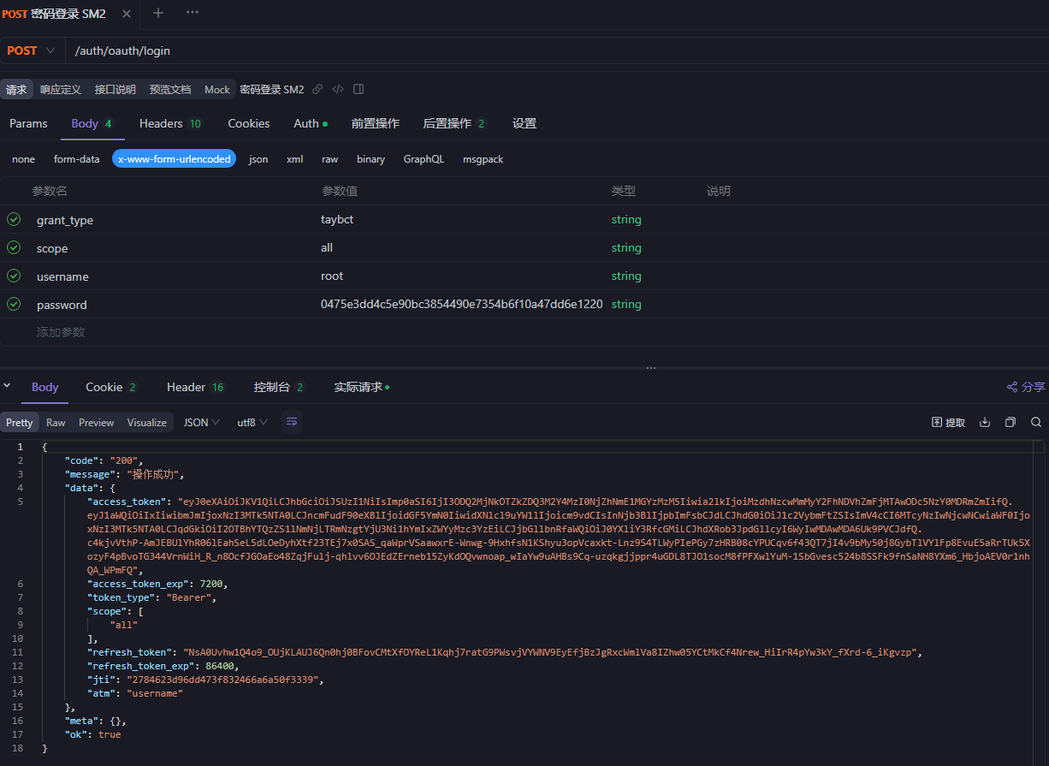Select Pretty response view
Image resolution: width=1049 pixels, height=766 pixels.
[20, 422]
